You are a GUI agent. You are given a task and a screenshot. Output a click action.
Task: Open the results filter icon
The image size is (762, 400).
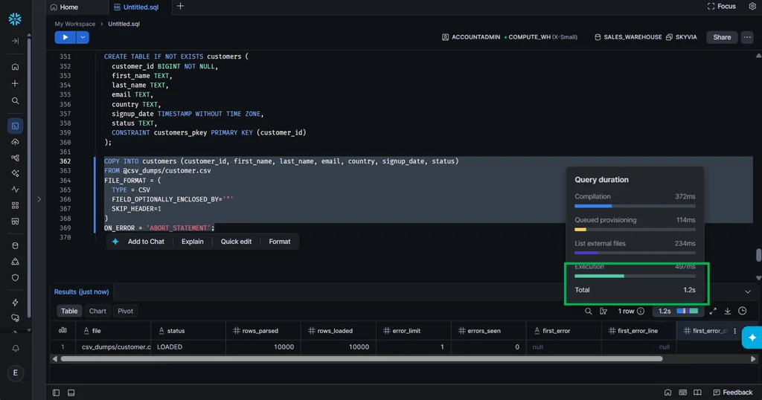(x=603, y=312)
